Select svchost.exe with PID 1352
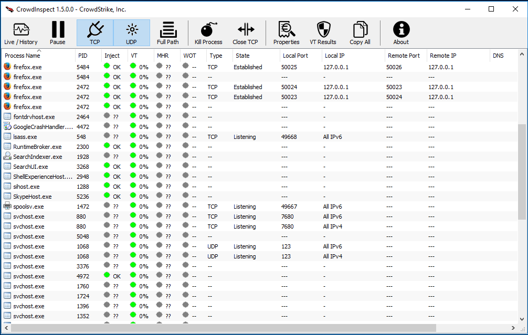 coord(260,316)
